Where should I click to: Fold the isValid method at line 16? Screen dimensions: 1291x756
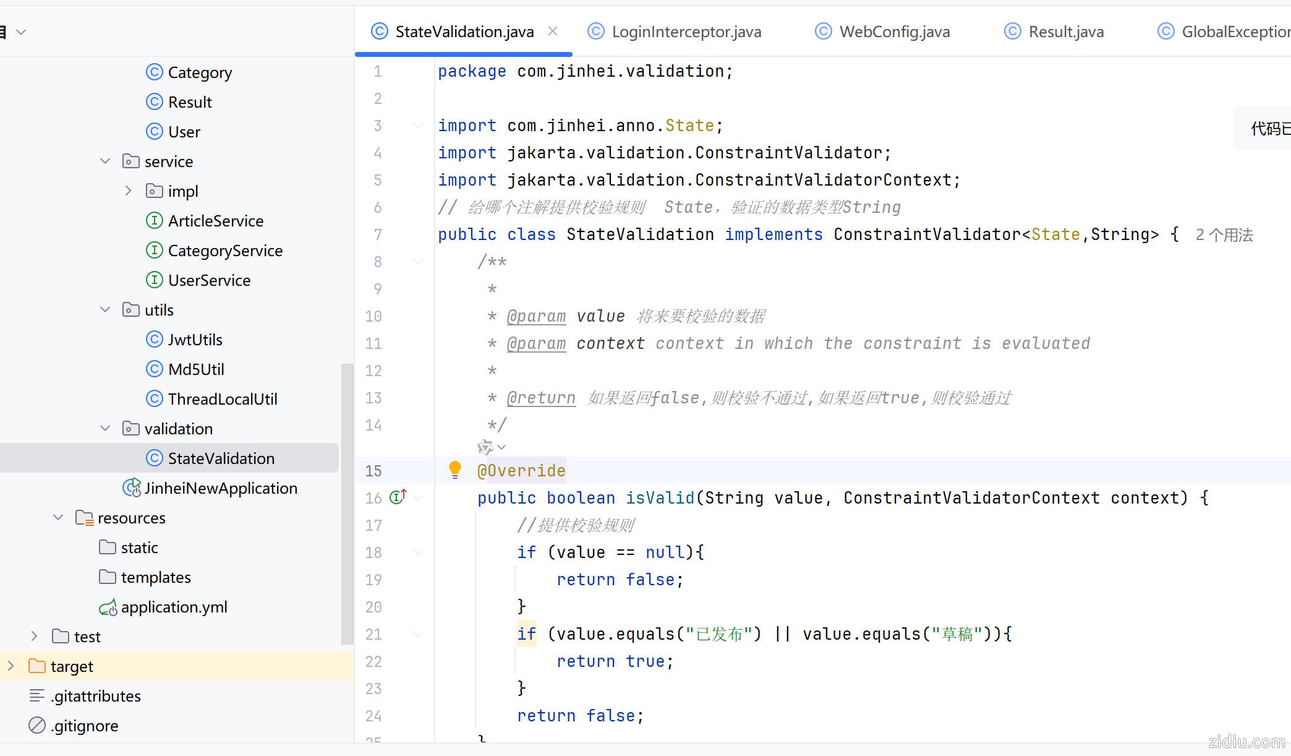point(419,498)
